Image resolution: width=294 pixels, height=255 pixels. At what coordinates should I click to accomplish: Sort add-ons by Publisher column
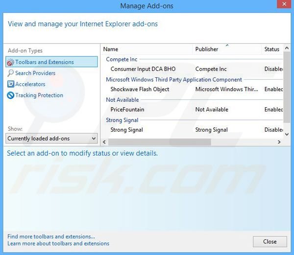click(227, 49)
